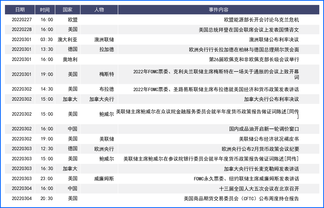
Task: Click 布拉德 in the 人物 column
Action: click(x=107, y=89)
